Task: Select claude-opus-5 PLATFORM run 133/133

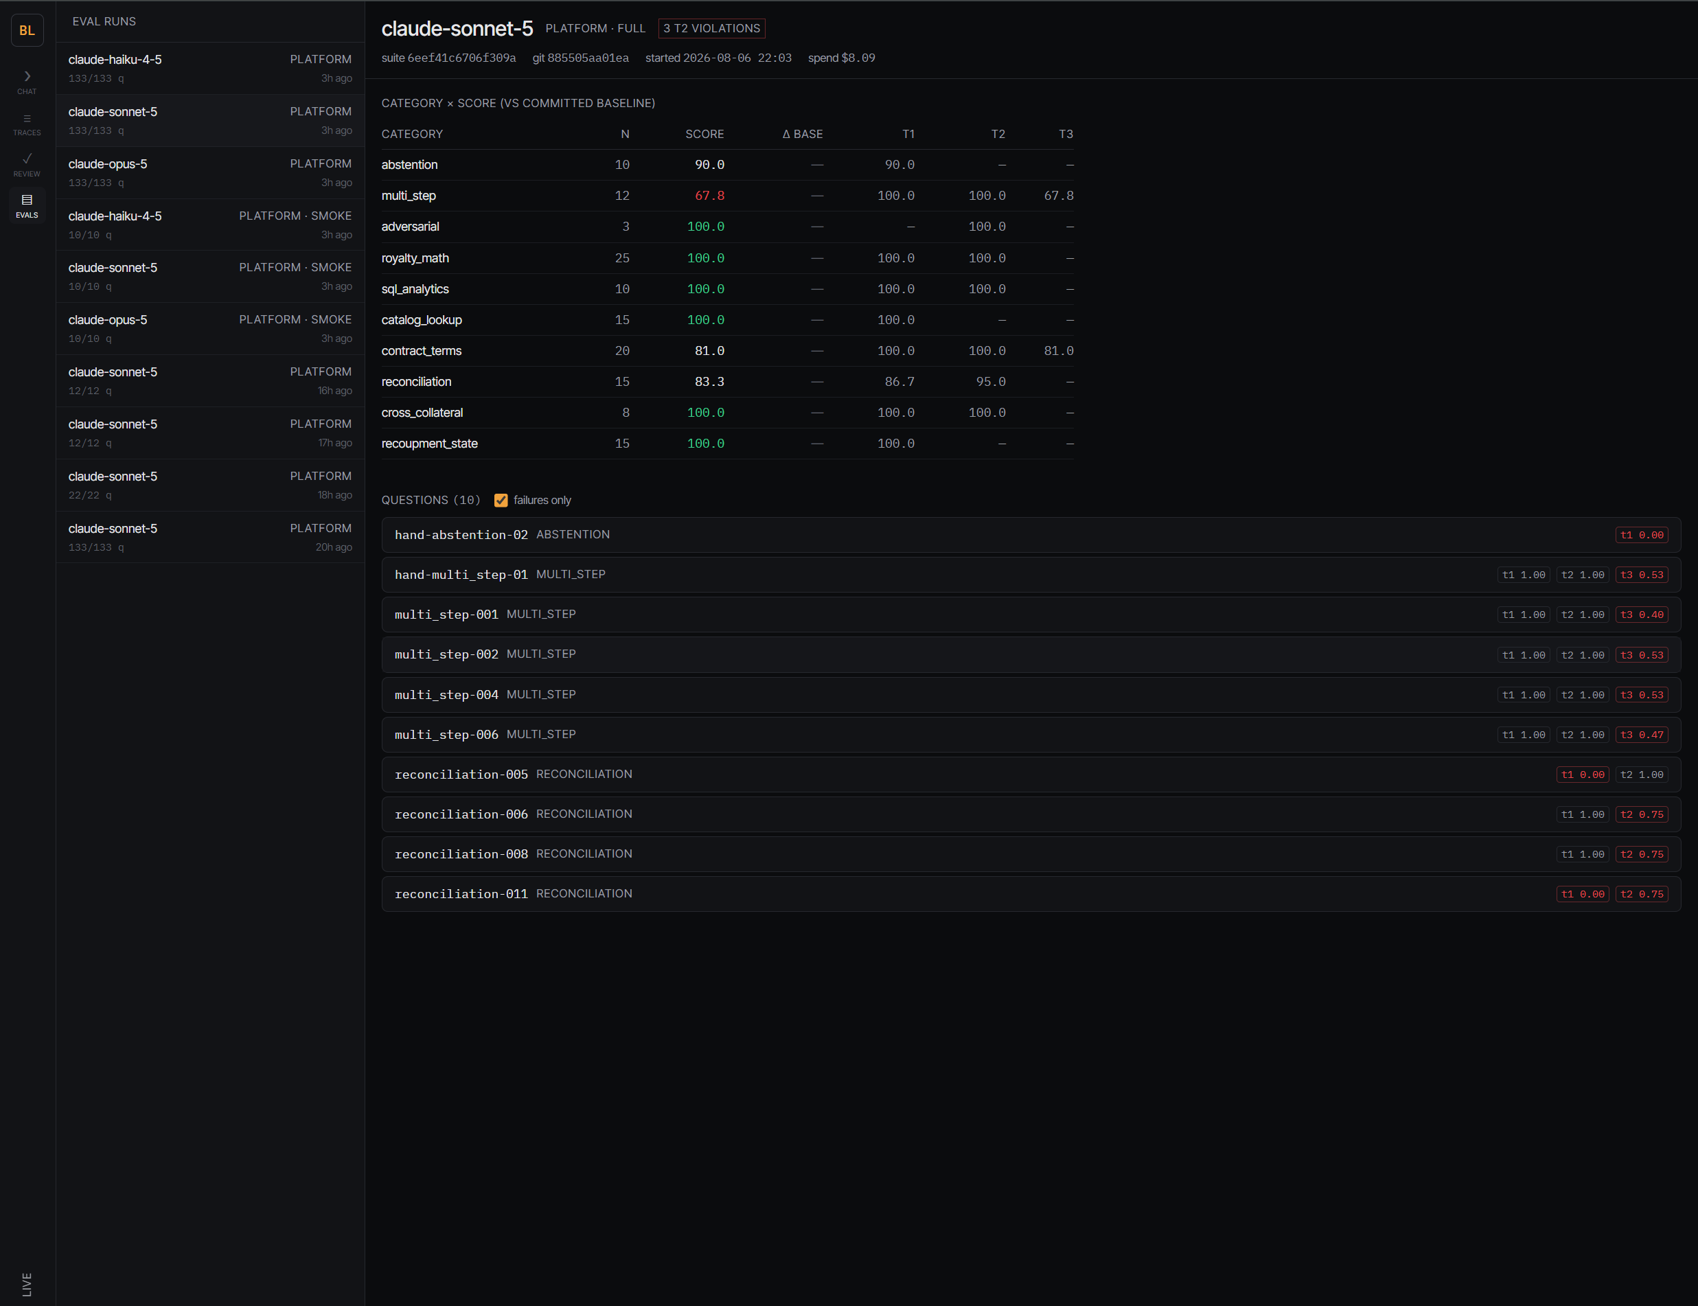Action: [x=210, y=172]
